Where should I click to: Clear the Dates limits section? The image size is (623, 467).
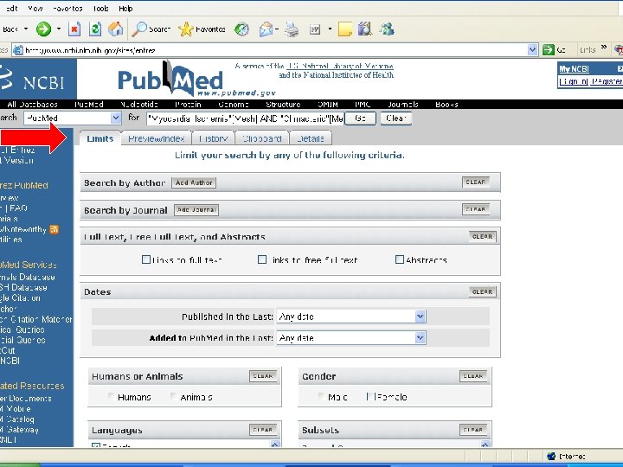coord(482,291)
